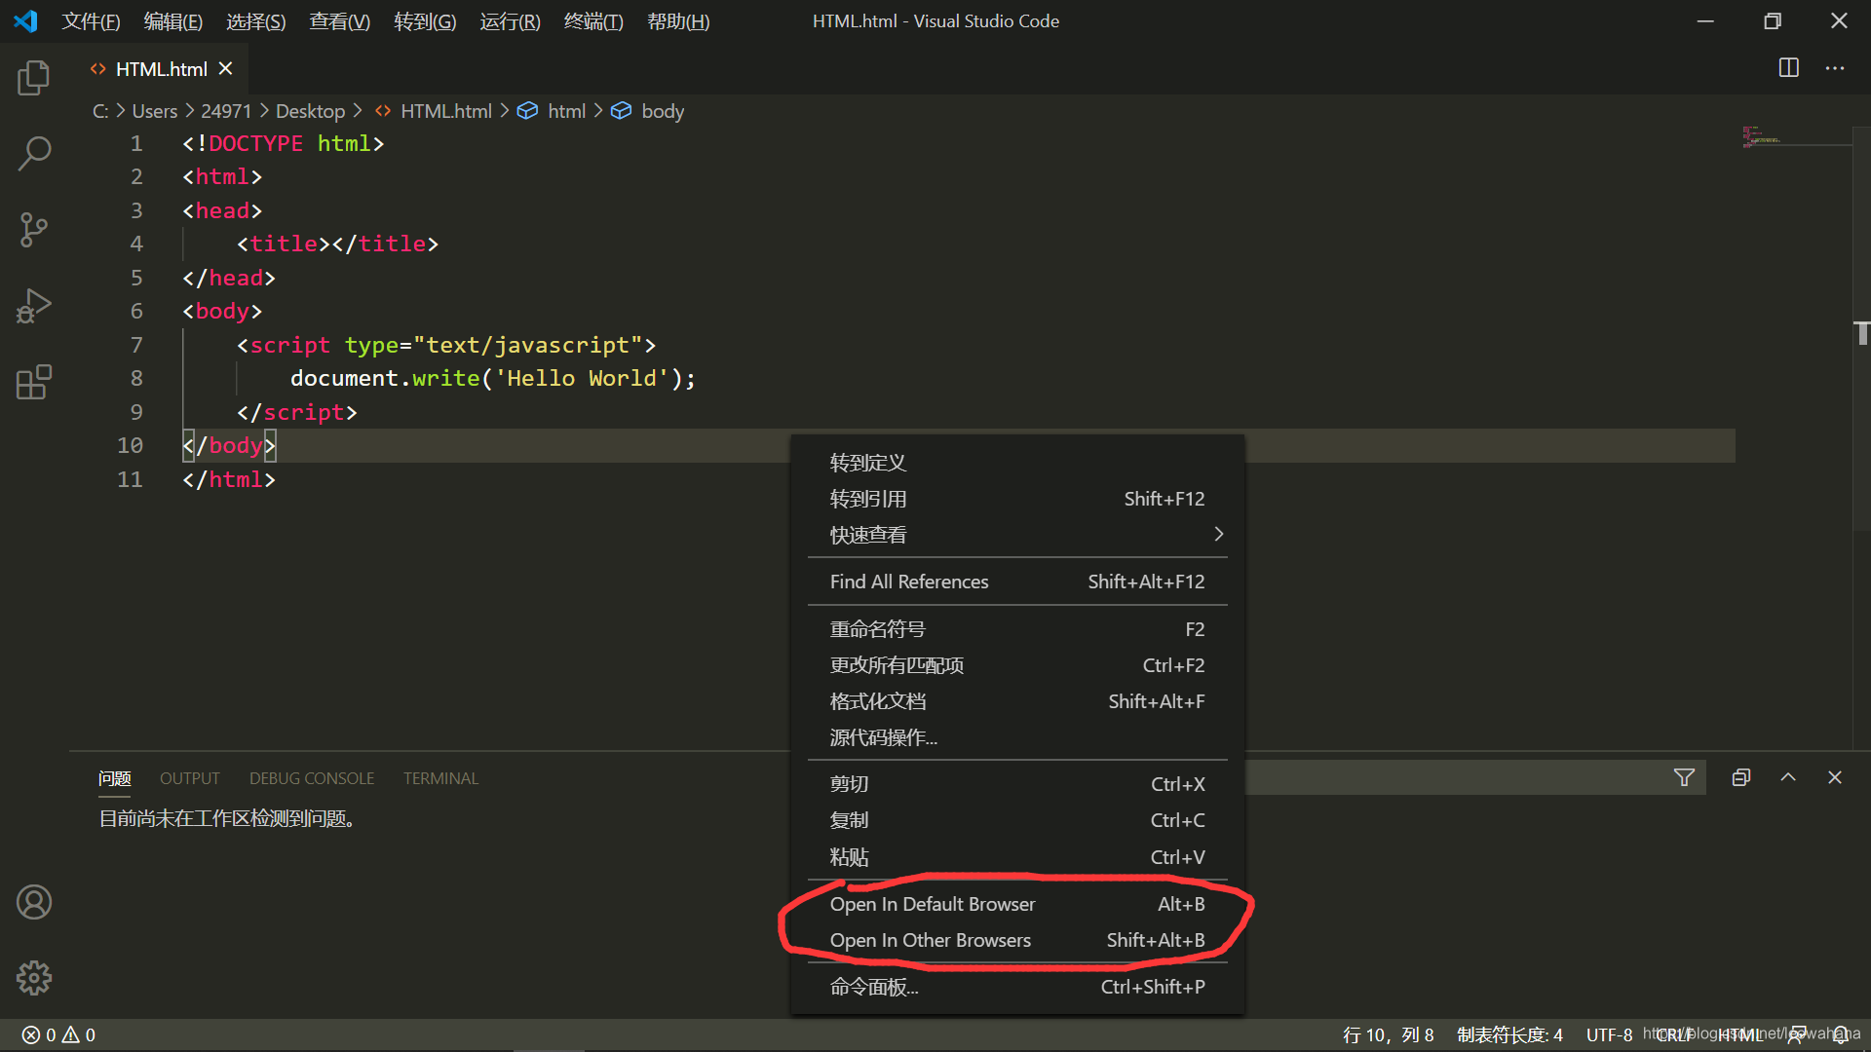Collapse all items in Problems panel
This screenshot has height=1052, width=1871.
click(1741, 777)
